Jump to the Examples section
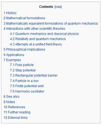The width and height of the screenshot is (102, 125). (x=12, y=60)
